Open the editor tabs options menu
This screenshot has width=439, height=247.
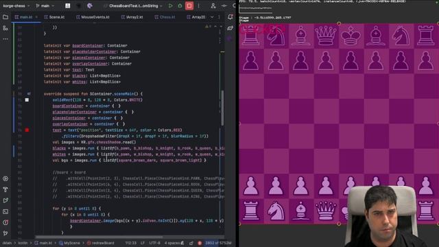[x=219, y=17]
